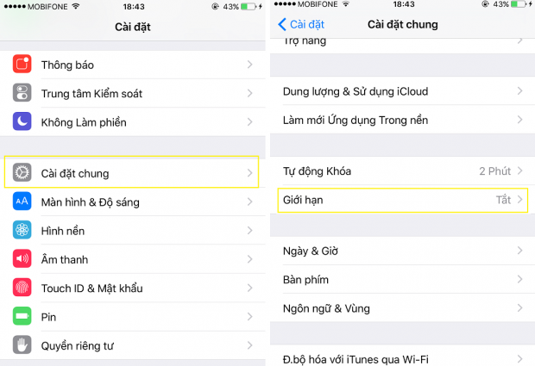Expand Dung lượng & Sử dụng iCloud chevron
This screenshot has height=366, width=535.
click(x=520, y=91)
